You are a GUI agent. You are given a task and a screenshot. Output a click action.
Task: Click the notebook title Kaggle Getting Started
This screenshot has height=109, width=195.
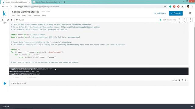[x=26, y=12]
